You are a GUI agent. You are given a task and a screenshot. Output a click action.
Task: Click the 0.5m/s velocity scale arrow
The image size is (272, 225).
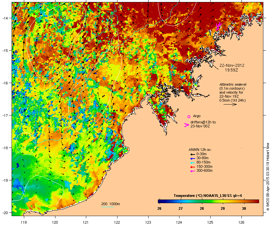click(x=230, y=104)
